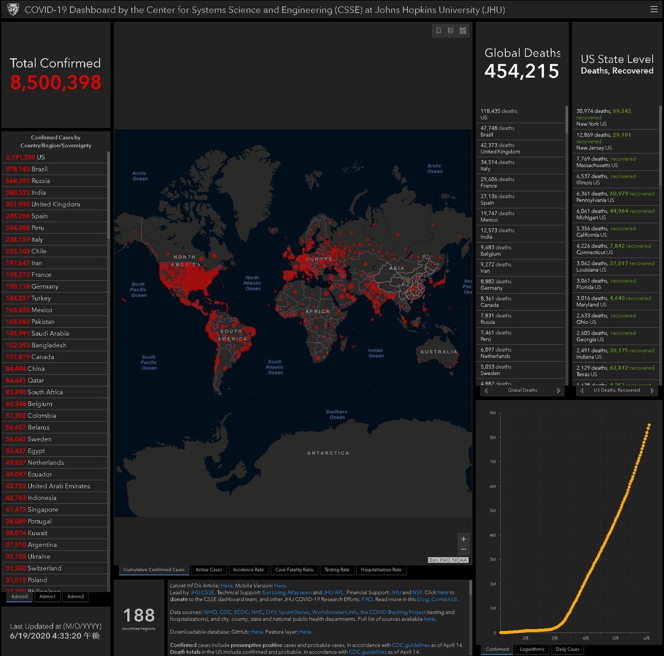Open the Case-Fatality Ratio tab
This screenshot has height=656, width=664.
click(294, 570)
